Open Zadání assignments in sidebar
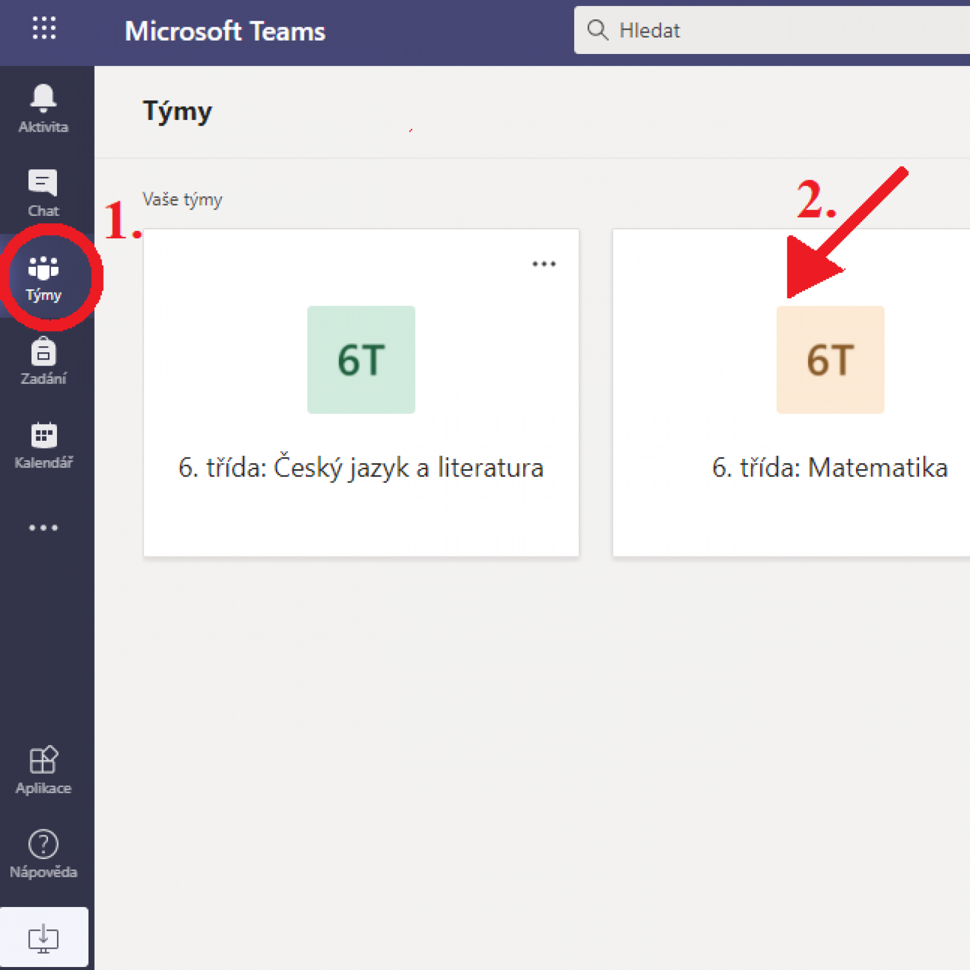The width and height of the screenshot is (970, 970). (x=43, y=361)
